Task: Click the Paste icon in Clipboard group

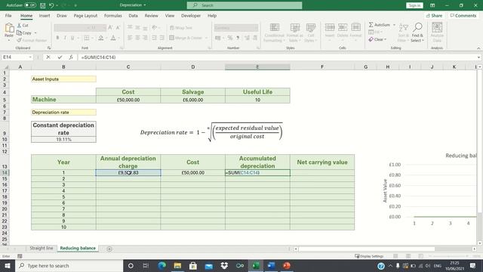Action: 9,28
